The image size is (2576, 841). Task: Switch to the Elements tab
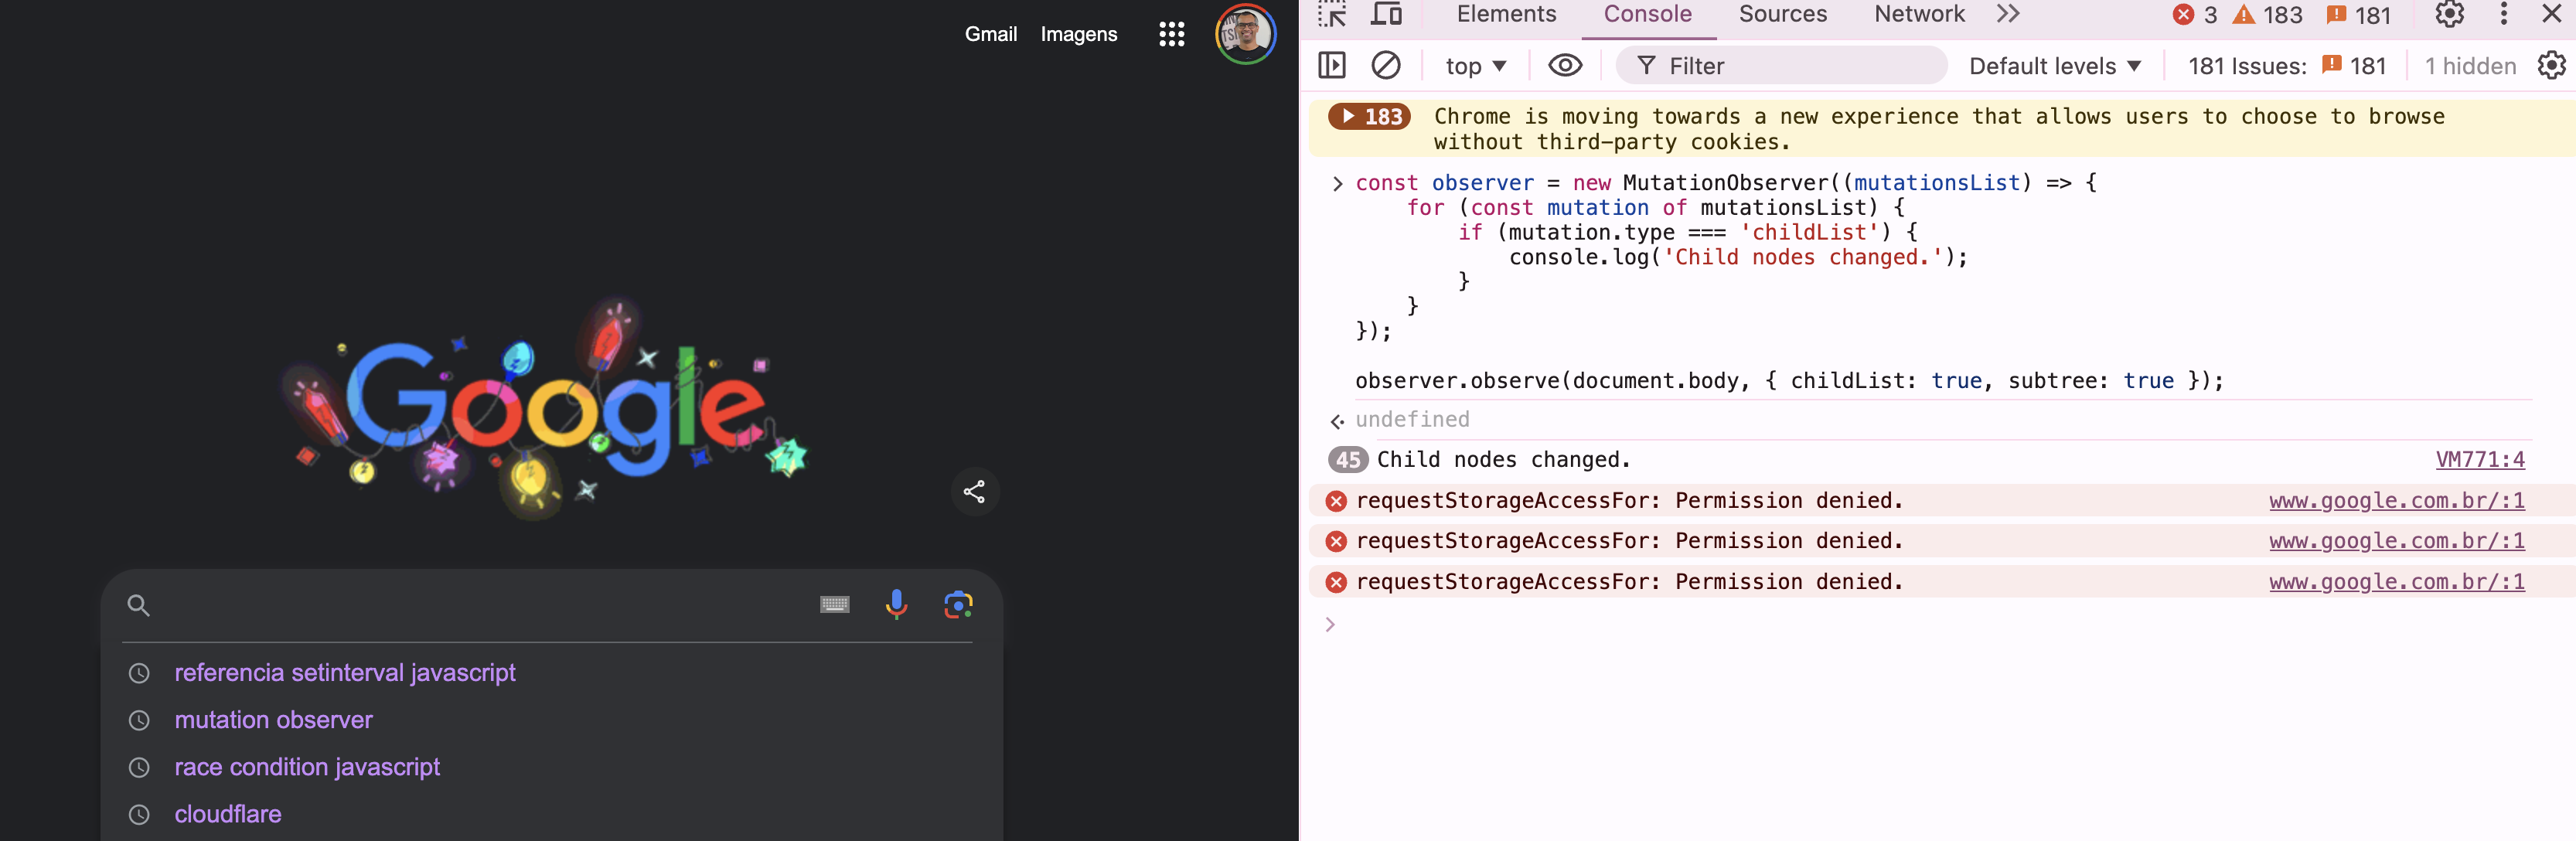(x=1506, y=14)
